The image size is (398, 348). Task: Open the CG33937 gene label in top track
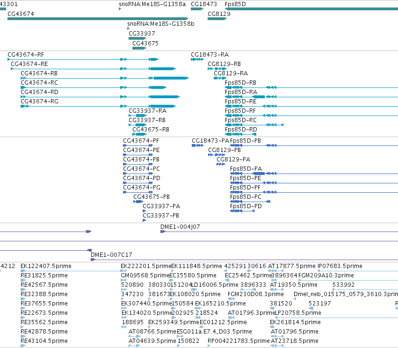(x=142, y=34)
